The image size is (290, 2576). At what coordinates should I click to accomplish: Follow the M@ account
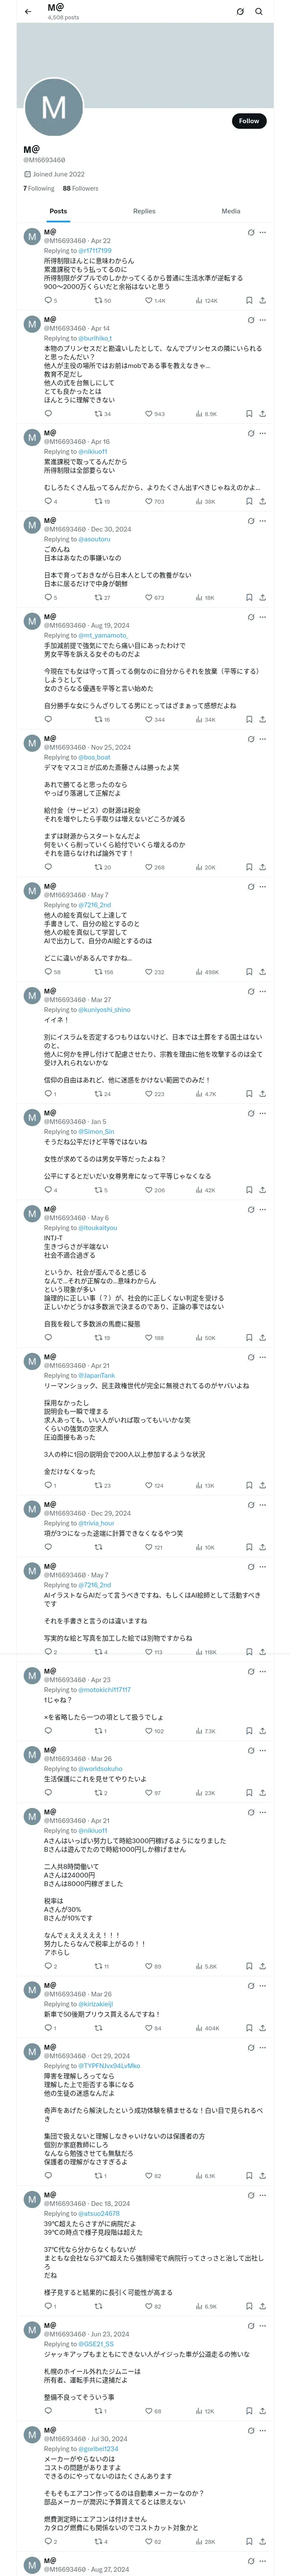[249, 121]
